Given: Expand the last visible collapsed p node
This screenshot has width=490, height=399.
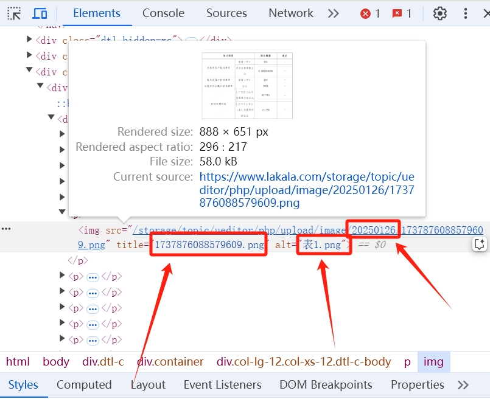Looking at the screenshot, I should (x=62, y=338).
